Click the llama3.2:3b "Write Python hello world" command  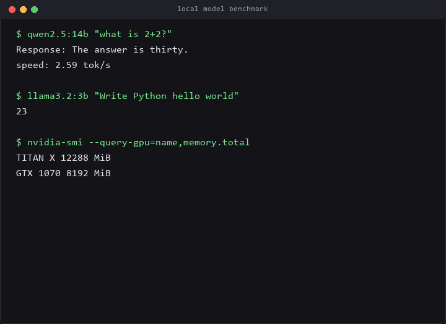click(x=127, y=96)
